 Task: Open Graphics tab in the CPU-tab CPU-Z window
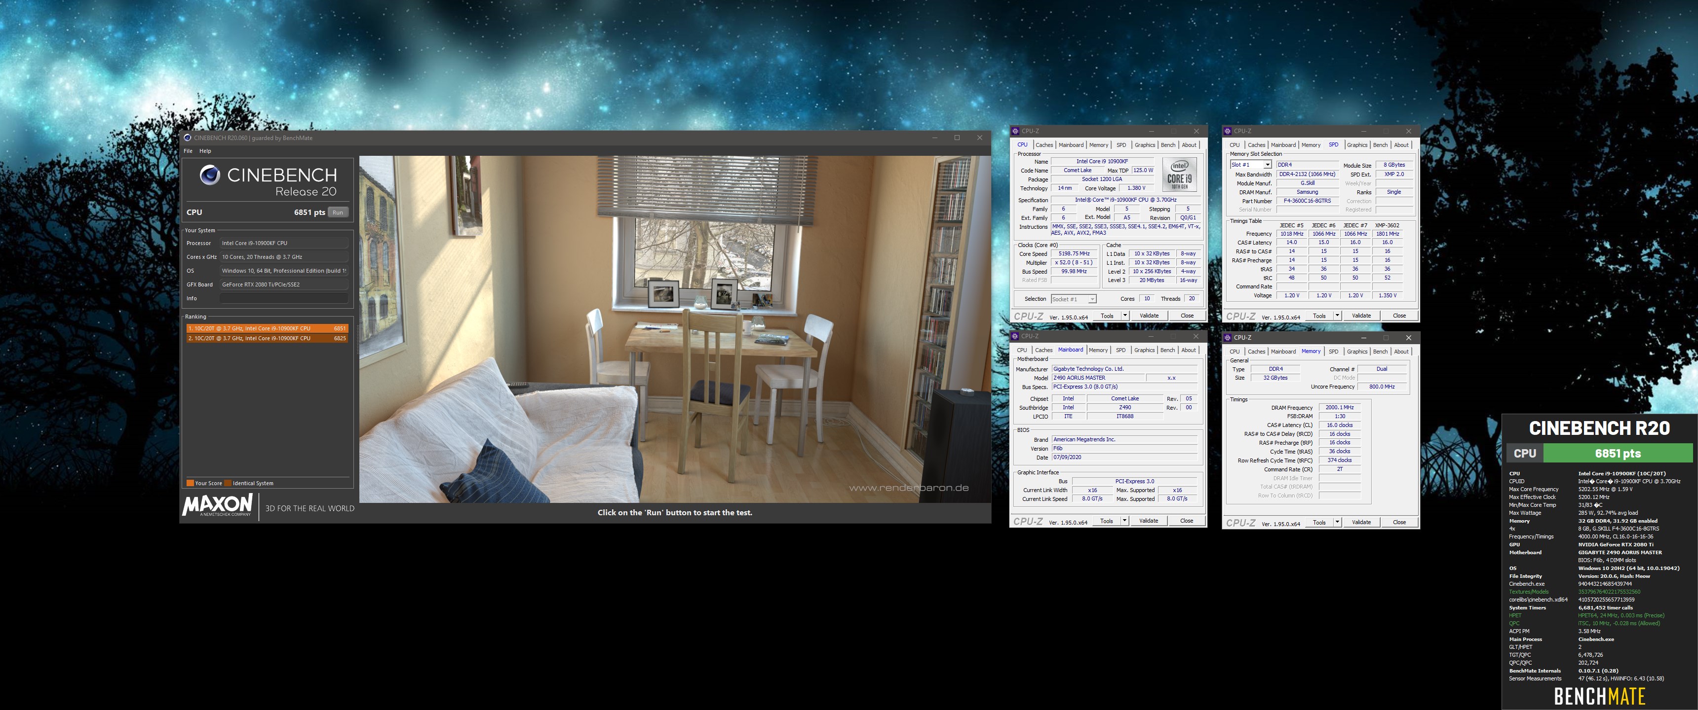click(x=1144, y=145)
